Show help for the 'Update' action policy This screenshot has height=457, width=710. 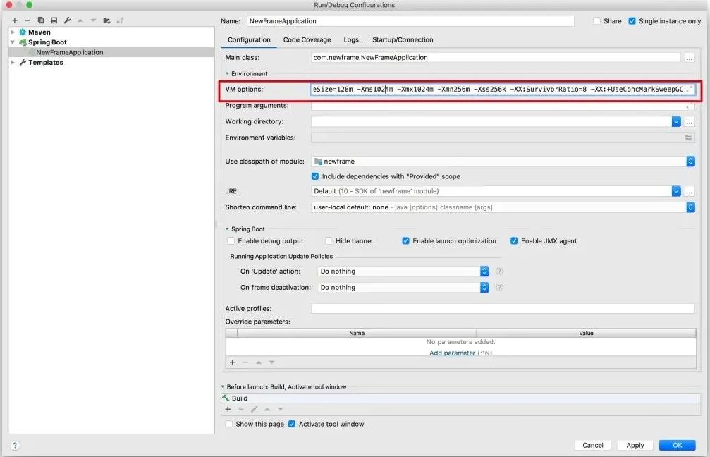(499, 272)
